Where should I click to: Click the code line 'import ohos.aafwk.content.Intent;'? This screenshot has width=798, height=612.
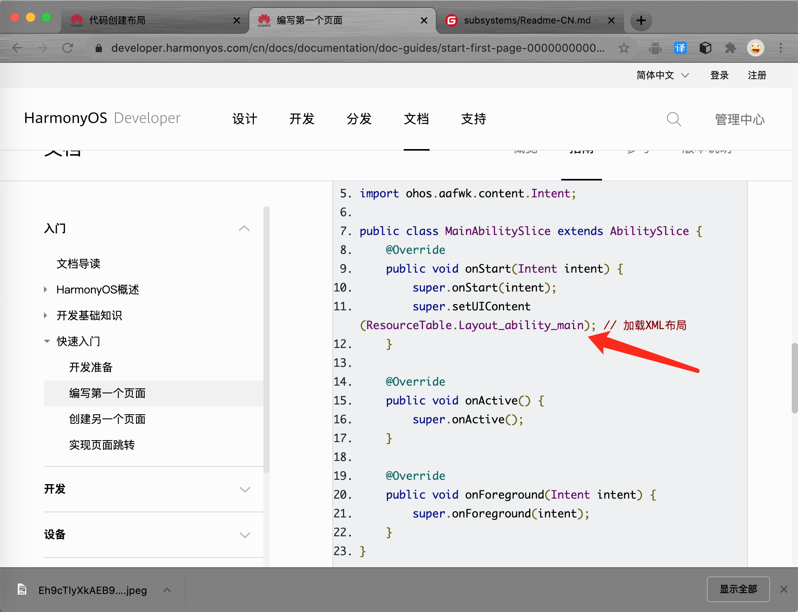click(x=468, y=193)
